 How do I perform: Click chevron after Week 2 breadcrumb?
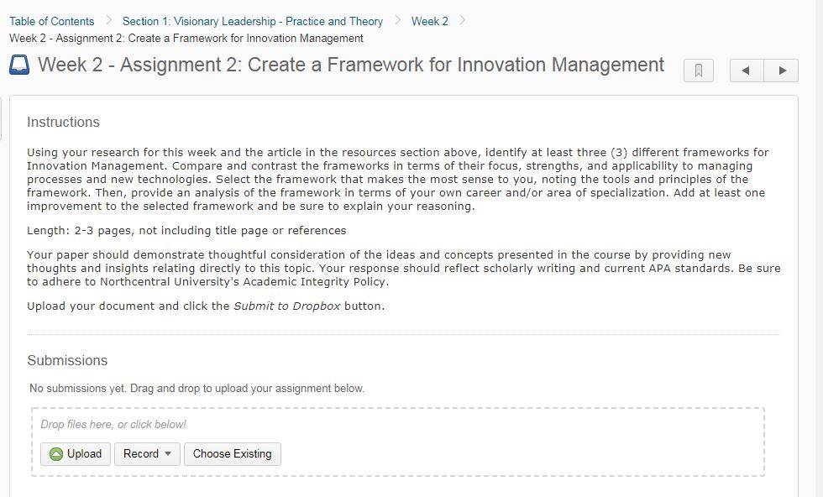pos(463,20)
